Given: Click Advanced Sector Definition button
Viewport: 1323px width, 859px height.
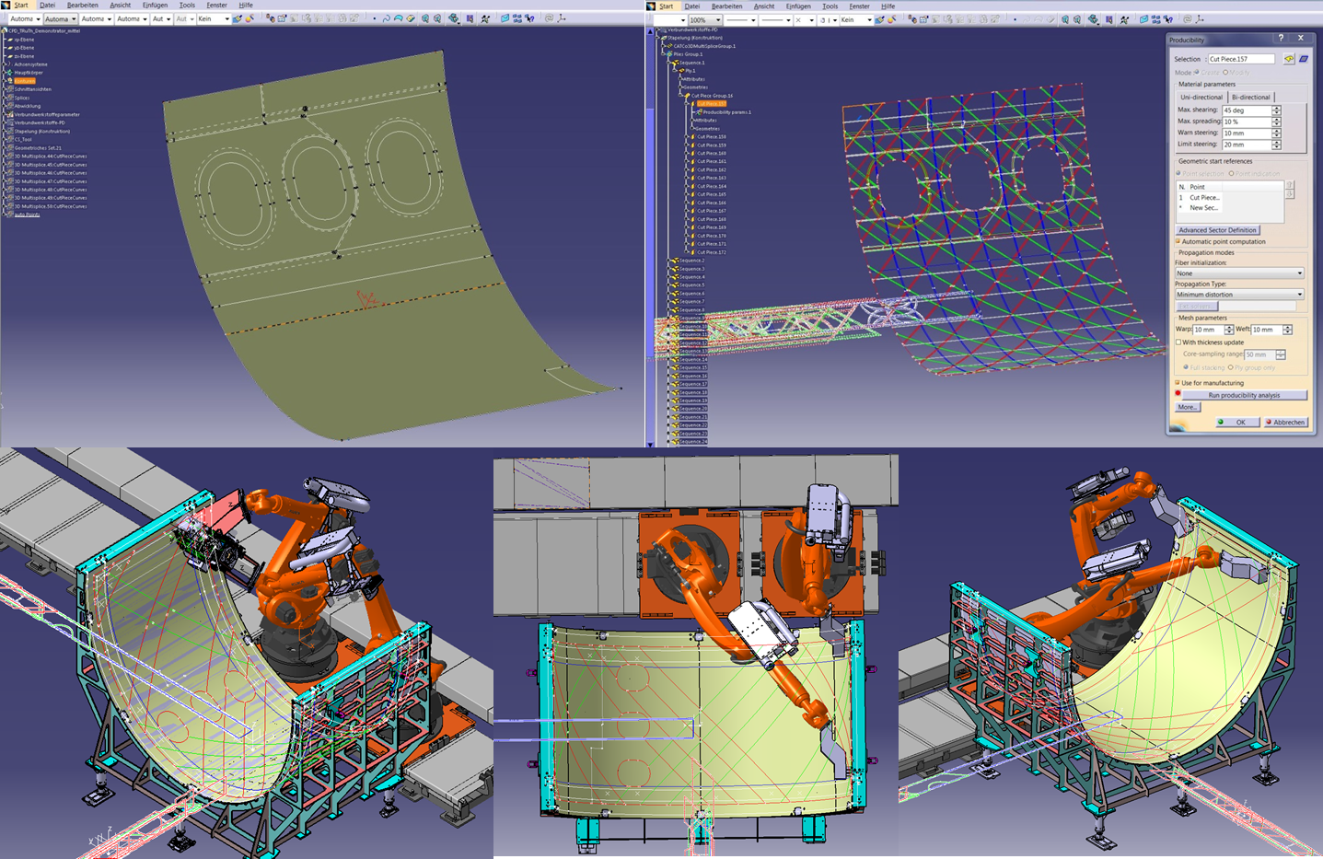Looking at the screenshot, I should 1217,230.
